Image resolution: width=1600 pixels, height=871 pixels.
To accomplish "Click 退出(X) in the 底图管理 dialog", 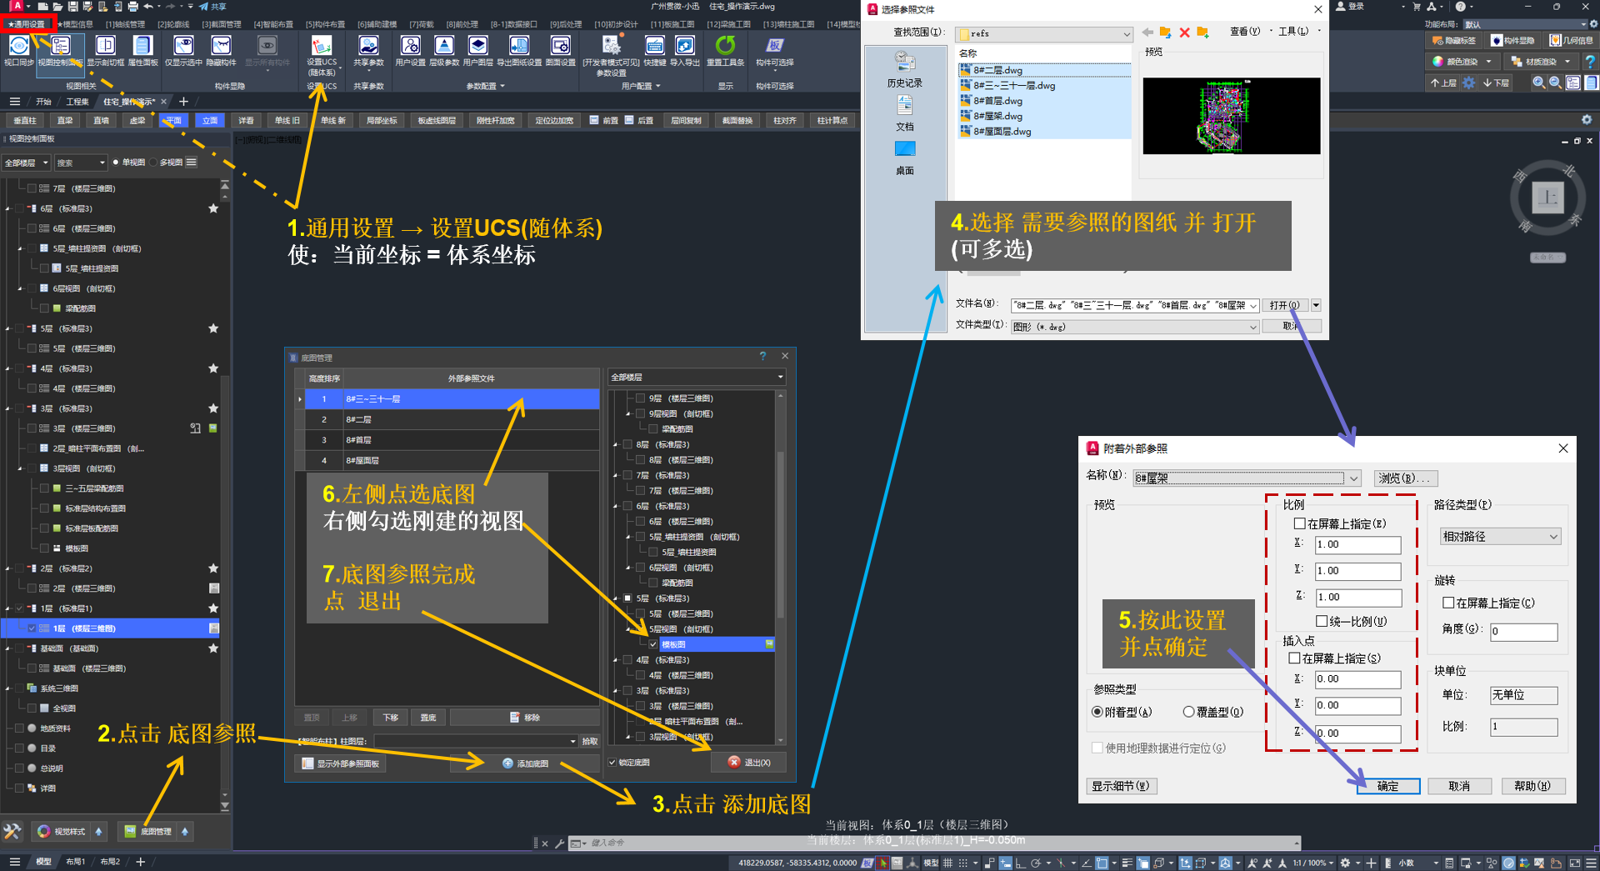I will point(748,763).
